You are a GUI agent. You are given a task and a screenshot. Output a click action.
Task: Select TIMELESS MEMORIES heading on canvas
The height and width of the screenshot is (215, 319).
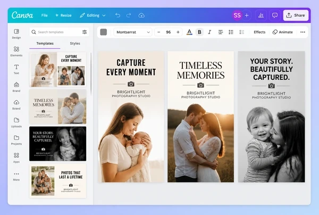[x=200, y=70]
